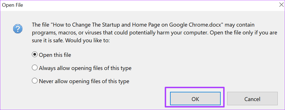Click the "Open File" title text
Viewport: 285px width, 110px height.
click(x=13, y=5)
